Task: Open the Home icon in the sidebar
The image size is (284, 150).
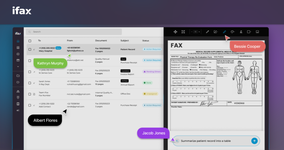Action: (x=18, y=41)
